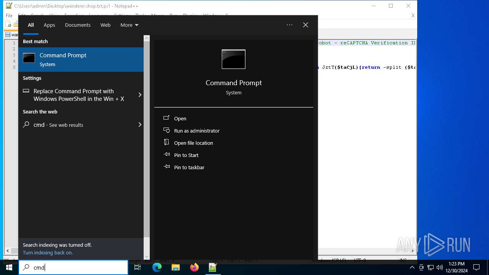Screen dimensions: 489x275
Task: Click the network icon in system tray
Action: click(430, 267)
